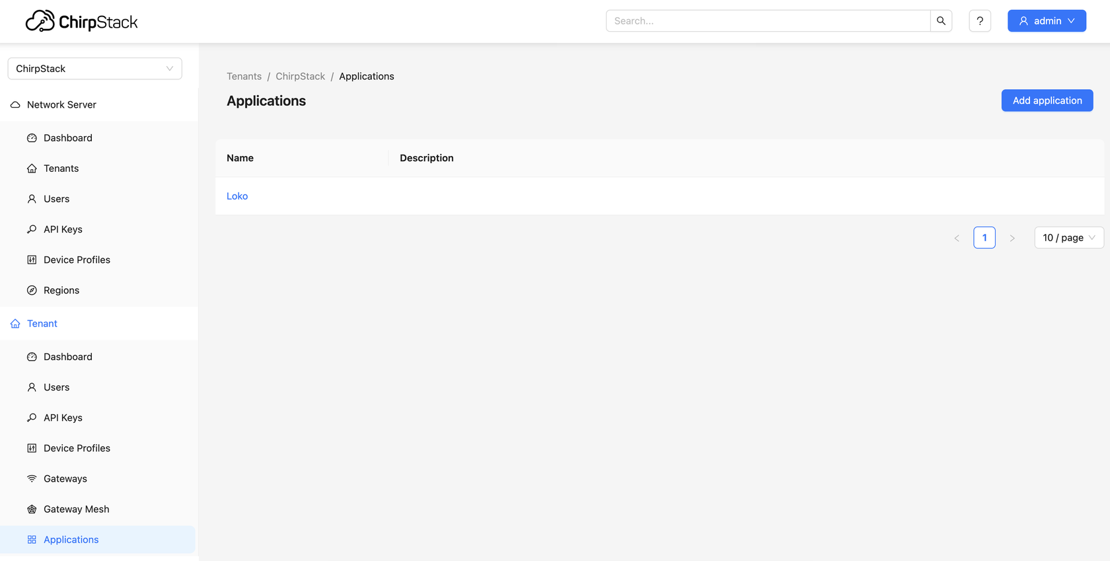
Task: Collapse the Tenant section label
Action: [x=42, y=324]
